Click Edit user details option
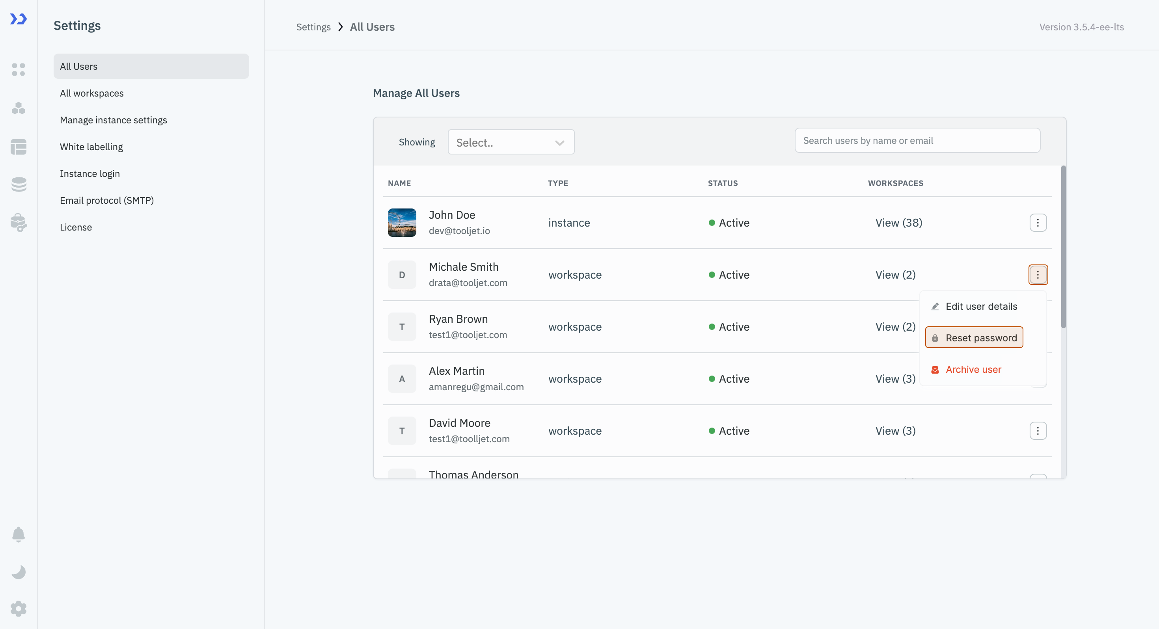1159x629 pixels. tap(981, 306)
